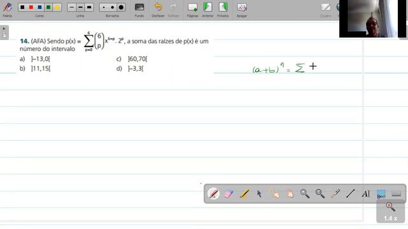Select the straight line tool

pyautogui.click(x=351, y=193)
